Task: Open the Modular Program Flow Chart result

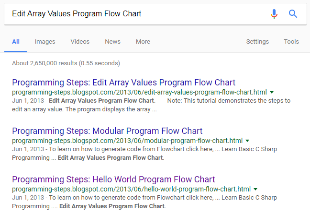Action: pyautogui.click(x=107, y=131)
